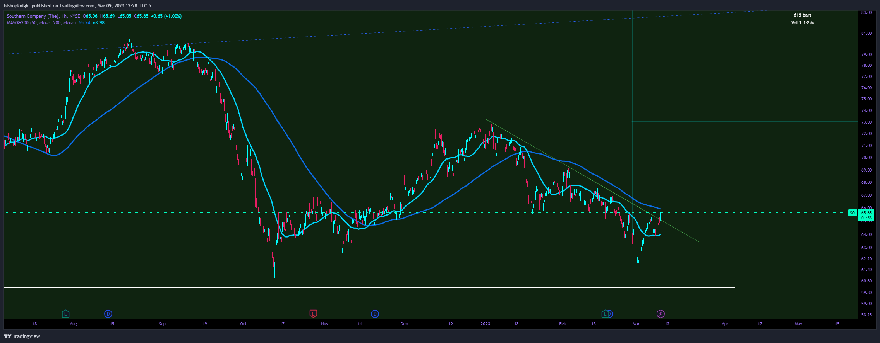
Task: Click the green earnings E marker in late February
Action: pos(604,314)
